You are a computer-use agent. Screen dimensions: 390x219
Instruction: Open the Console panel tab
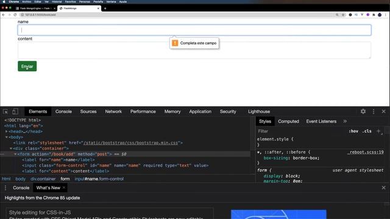coord(63,111)
